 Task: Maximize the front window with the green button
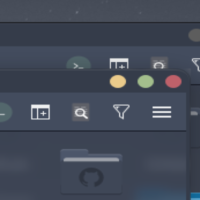click(x=145, y=81)
